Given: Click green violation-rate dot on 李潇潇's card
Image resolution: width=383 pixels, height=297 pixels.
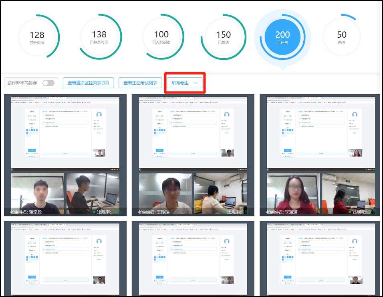Looking at the screenshot, I should tap(350, 212).
